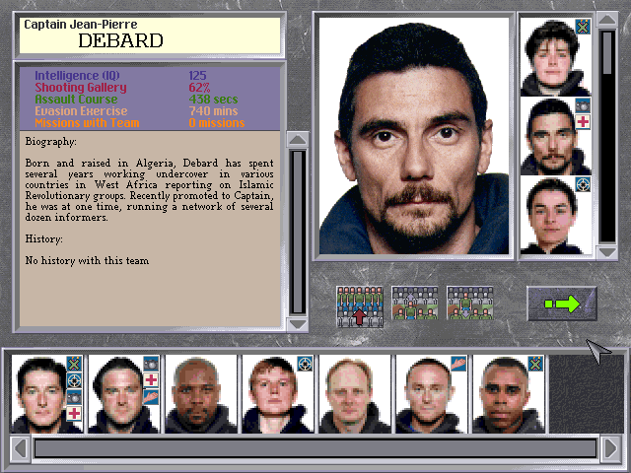631x473 pixels.
Task: Click the 'Missions with Team' label
Action: pos(87,122)
